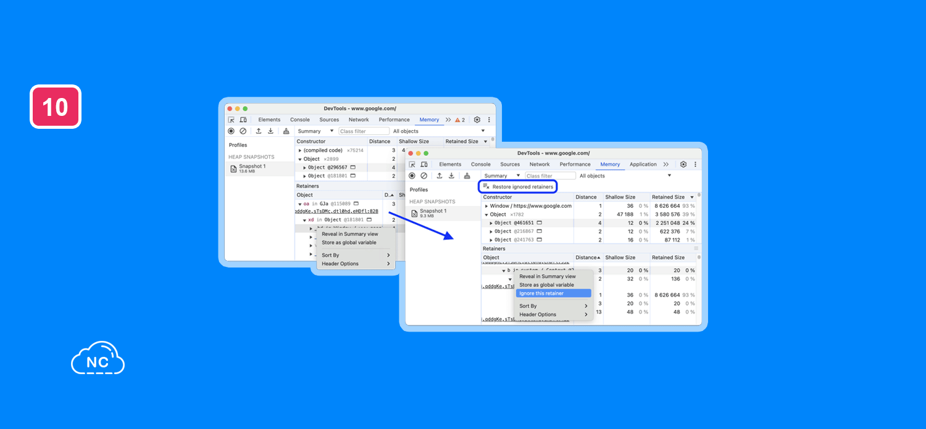Collapse oa in GJa @115089 retainer
Image resolution: width=926 pixels, height=429 pixels.
[x=300, y=204]
